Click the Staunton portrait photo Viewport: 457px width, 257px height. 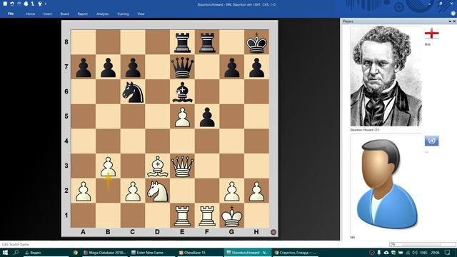click(x=386, y=76)
